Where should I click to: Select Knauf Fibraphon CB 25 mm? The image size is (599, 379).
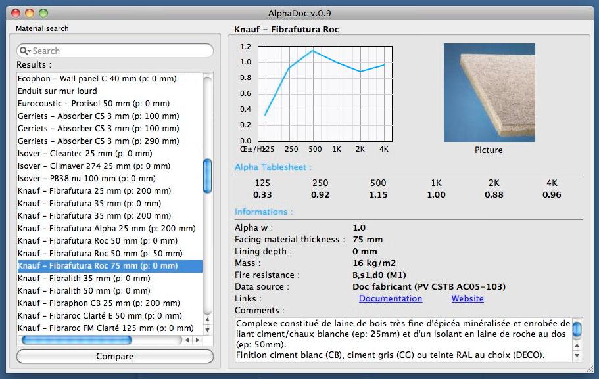[x=99, y=303]
